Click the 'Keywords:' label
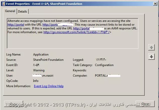 click(79, 70)
